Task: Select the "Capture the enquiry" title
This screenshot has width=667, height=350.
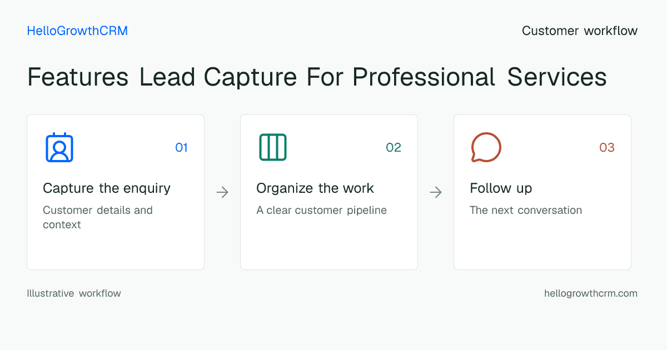Action: point(107,188)
